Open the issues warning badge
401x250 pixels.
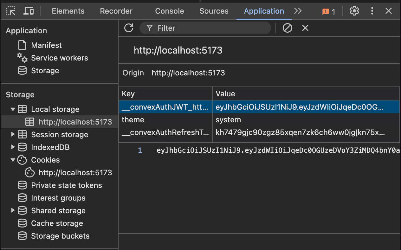click(x=328, y=12)
